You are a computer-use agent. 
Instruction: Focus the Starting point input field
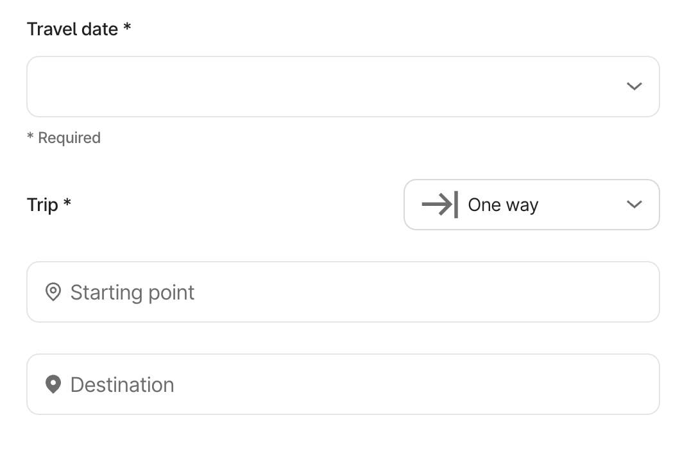(385, 292)
